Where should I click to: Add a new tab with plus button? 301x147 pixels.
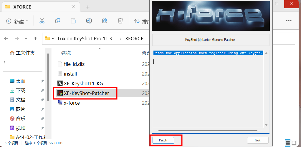pos(88,7)
